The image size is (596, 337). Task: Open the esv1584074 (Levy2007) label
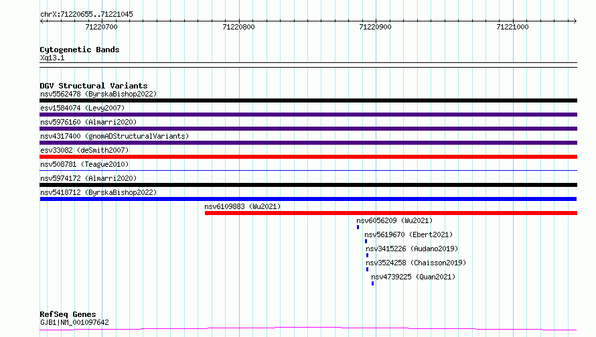tap(82, 108)
